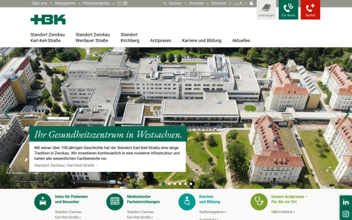Click the Suchen magnifier icon
The image size is (352, 220).
(x=165, y=4)
